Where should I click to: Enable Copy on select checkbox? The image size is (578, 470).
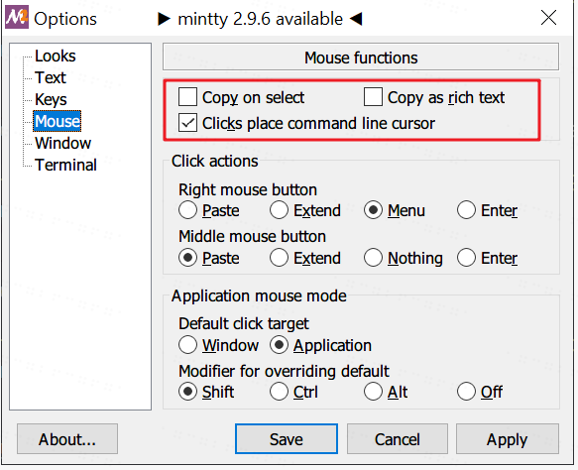point(242,98)
